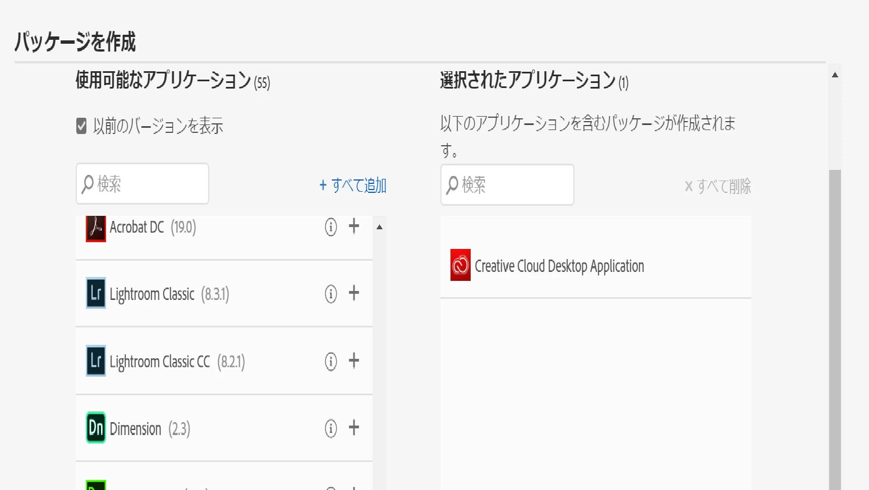Click search magnifier in selected apps field
Image resolution: width=869 pixels, height=490 pixels.
click(452, 185)
